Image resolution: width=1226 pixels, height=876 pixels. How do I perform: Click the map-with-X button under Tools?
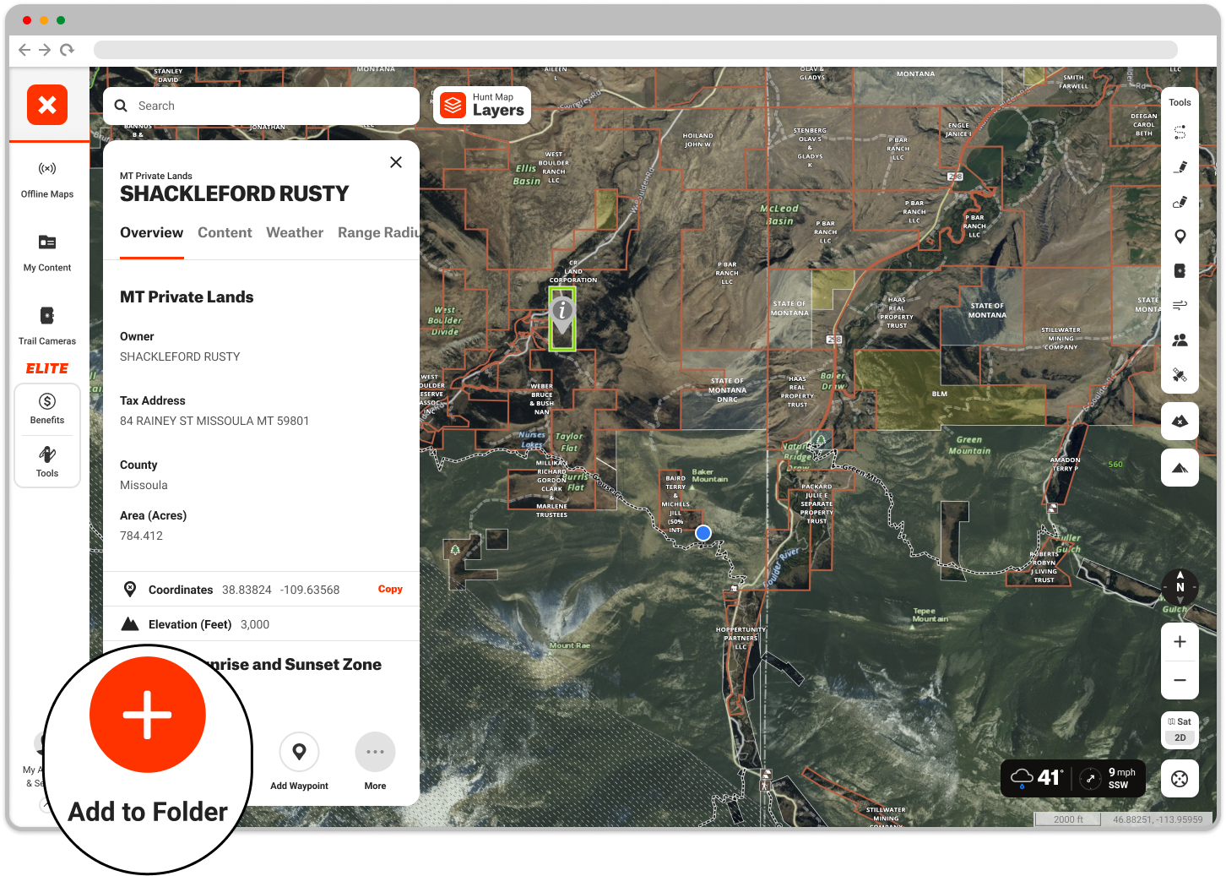(1180, 421)
